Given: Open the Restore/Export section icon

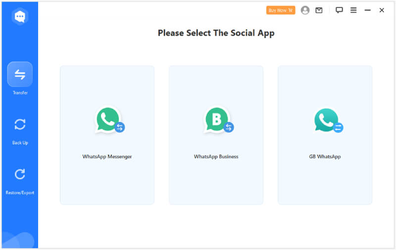Looking at the screenshot, I should pyautogui.click(x=20, y=174).
